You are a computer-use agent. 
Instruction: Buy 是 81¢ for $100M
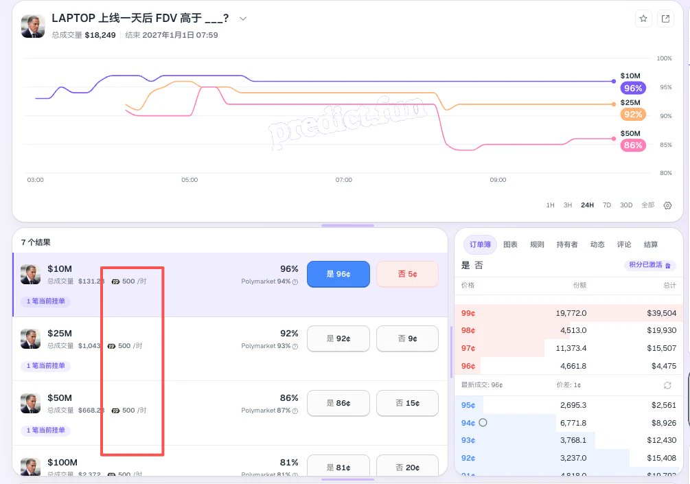pos(338,465)
